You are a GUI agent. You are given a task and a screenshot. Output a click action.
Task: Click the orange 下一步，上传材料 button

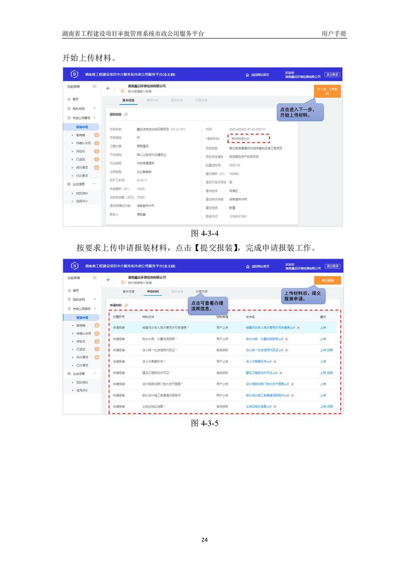[x=328, y=91]
